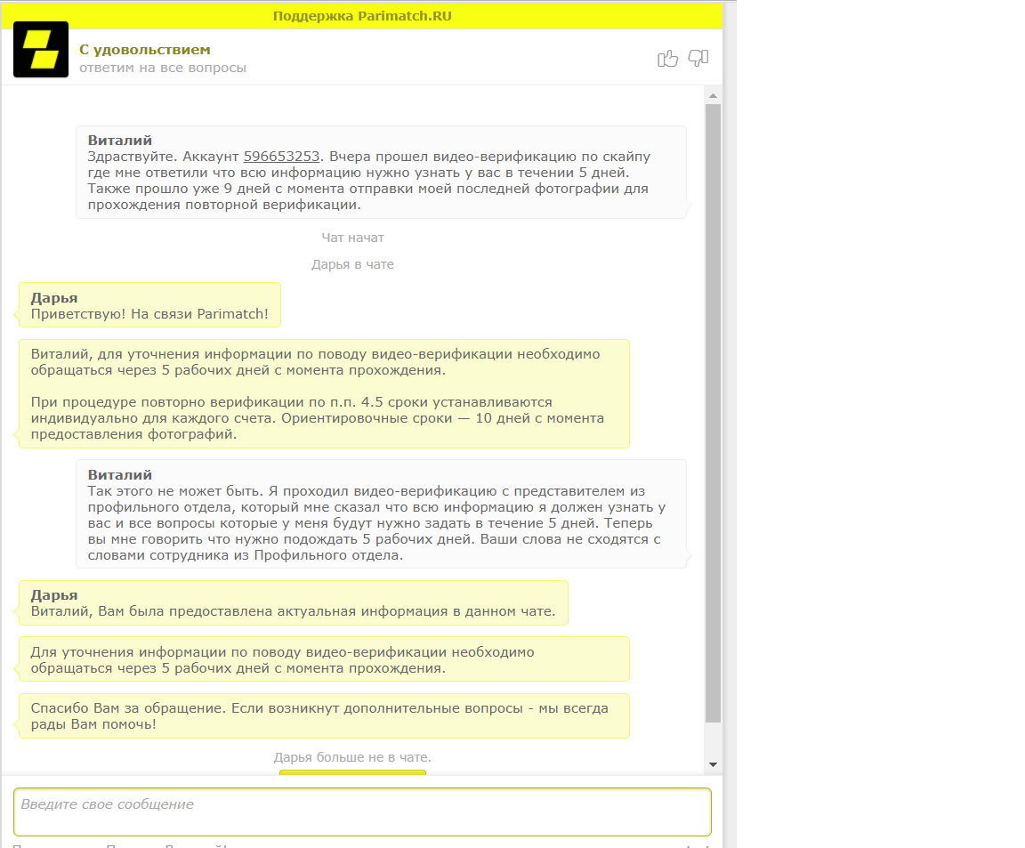Image resolution: width=1025 pixels, height=848 pixels.
Task: Click the scrollbar down arrow in chat
Action: [x=713, y=764]
